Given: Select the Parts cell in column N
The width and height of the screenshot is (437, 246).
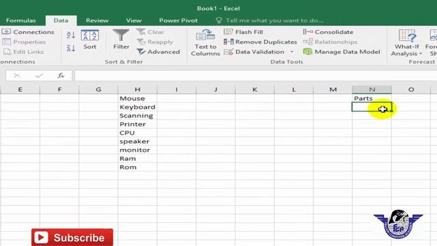Looking at the screenshot, I should tap(371, 98).
